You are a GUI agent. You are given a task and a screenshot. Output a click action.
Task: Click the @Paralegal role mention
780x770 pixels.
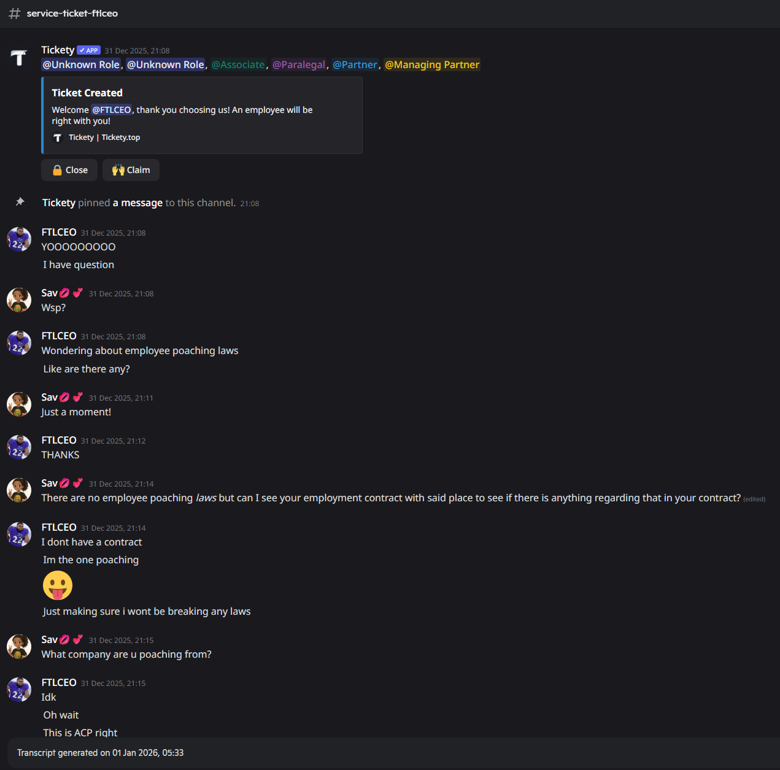pyautogui.click(x=299, y=65)
